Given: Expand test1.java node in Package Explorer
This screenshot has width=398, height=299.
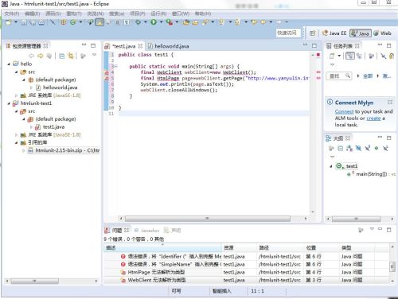Looking at the screenshot, I should [31, 126].
